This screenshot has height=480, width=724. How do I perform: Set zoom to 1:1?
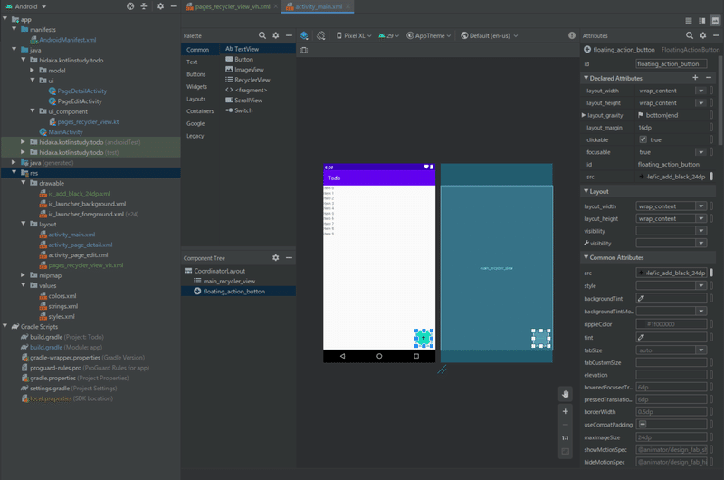pyautogui.click(x=565, y=438)
